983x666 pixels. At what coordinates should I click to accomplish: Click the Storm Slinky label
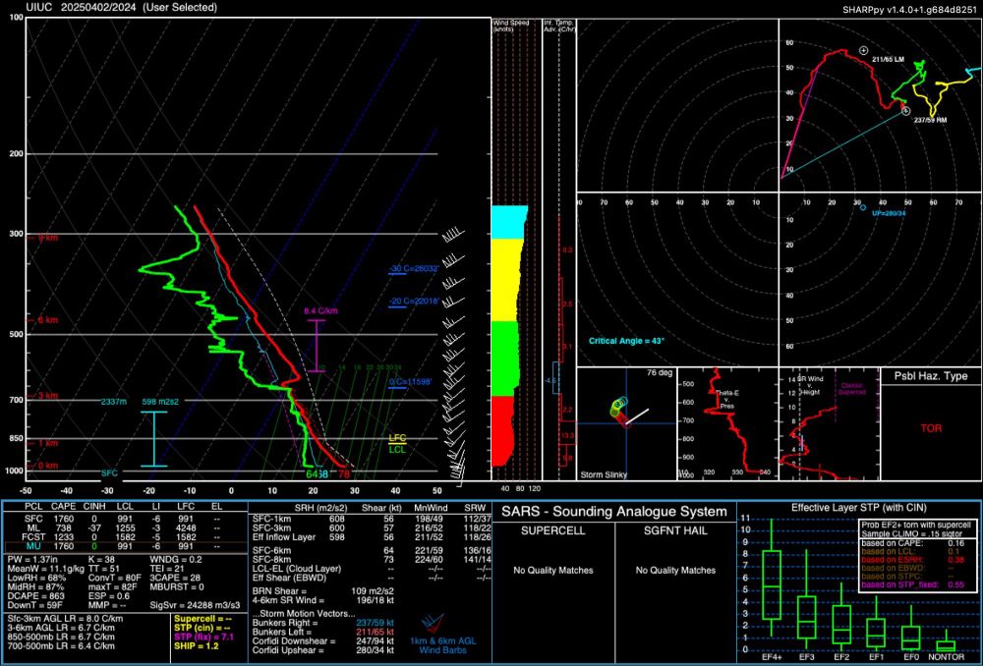[604, 474]
